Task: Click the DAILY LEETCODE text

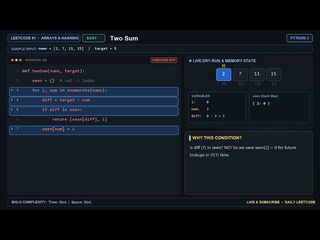Action: (300, 202)
